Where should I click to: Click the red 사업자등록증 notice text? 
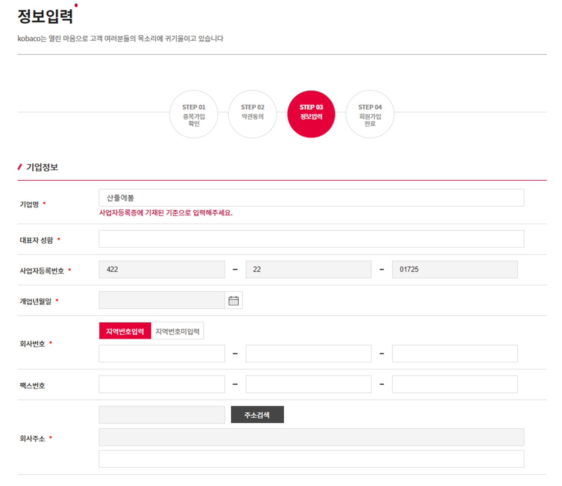point(166,213)
